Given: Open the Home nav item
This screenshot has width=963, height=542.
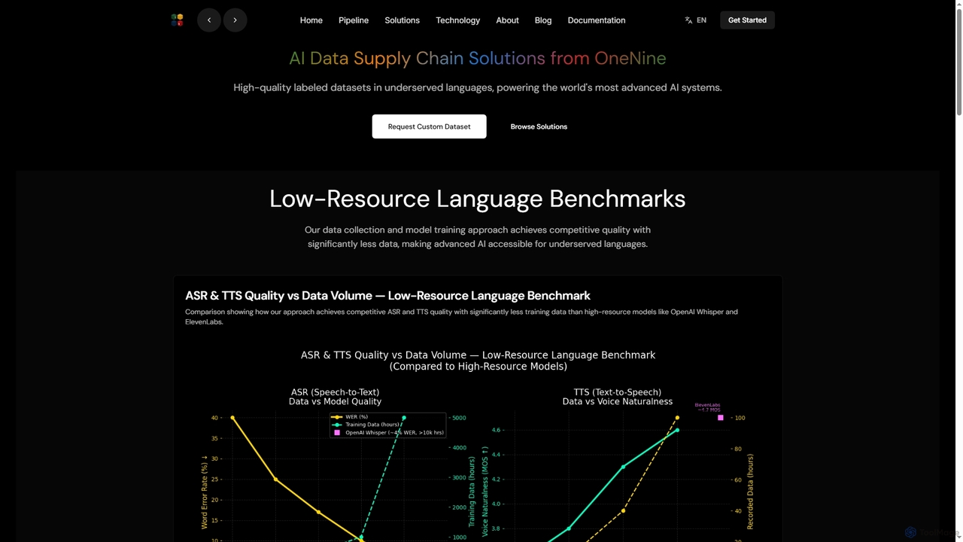Looking at the screenshot, I should pos(311,20).
